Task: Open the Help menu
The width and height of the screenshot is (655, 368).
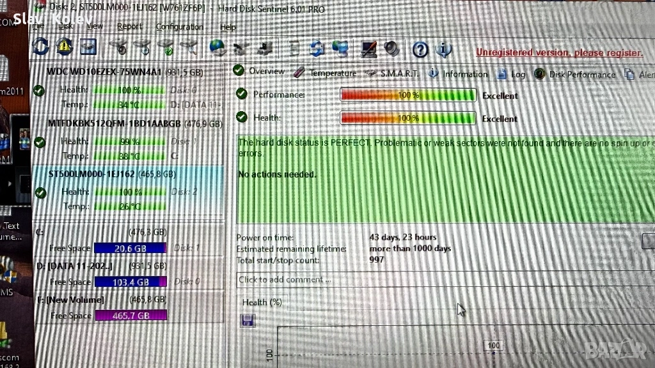Action: 228,27
